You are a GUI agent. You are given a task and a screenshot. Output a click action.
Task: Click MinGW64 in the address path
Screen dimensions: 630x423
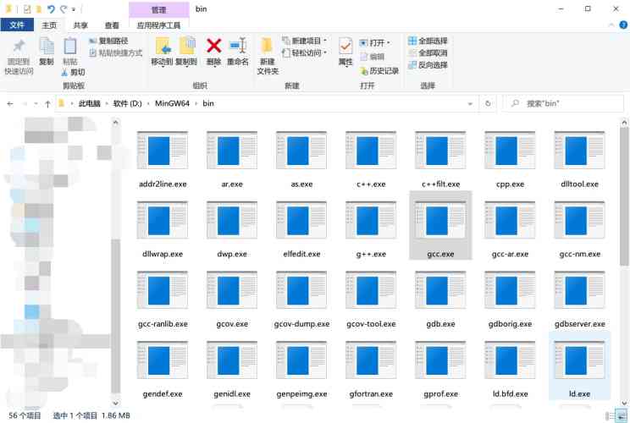(x=172, y=103)
